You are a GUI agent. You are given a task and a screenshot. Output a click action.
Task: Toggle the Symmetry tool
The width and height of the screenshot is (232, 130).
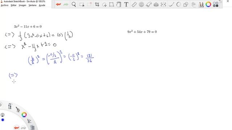pos(163,5)
